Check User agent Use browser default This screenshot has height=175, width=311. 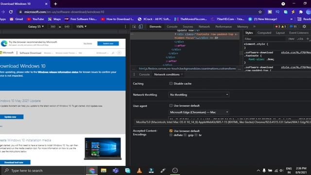click(x=171, y=105)
